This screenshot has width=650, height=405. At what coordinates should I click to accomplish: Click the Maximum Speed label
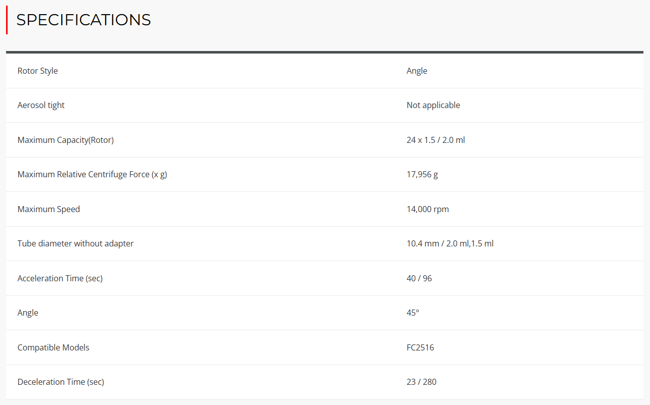click(x=49, y=209)
